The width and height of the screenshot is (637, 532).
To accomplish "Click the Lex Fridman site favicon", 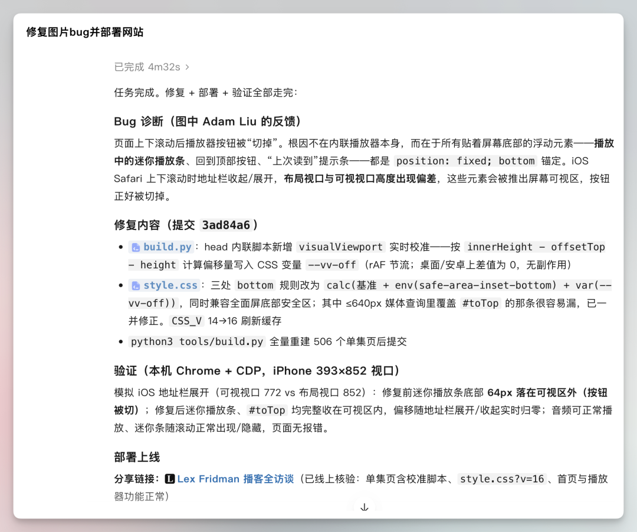I will click(x=169, y=479).
